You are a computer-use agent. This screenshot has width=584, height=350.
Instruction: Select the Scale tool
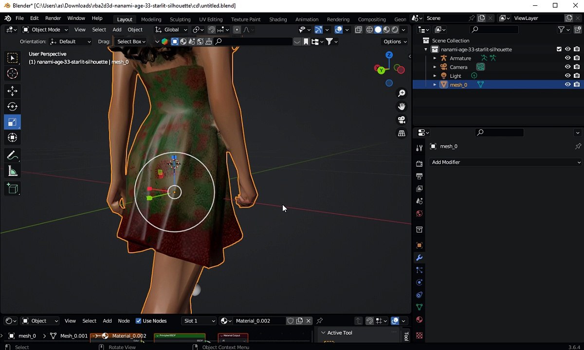pos(12,122)
